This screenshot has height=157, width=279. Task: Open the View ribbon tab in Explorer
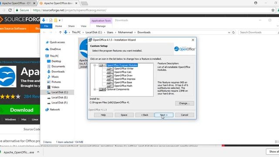coord(84,26)
